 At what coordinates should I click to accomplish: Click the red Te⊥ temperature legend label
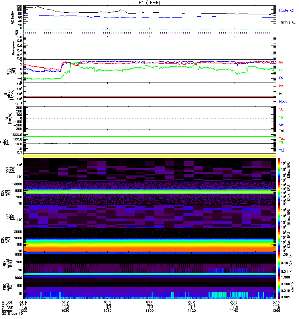[281, 138]
